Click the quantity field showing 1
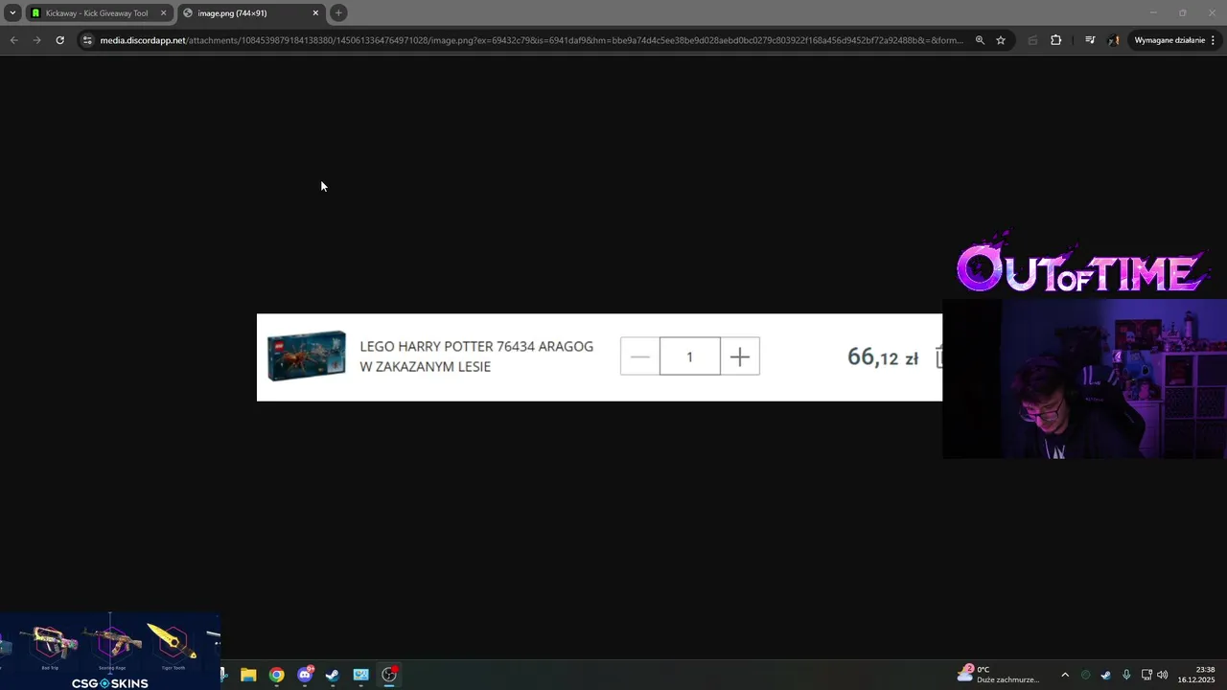 point(689,357)
